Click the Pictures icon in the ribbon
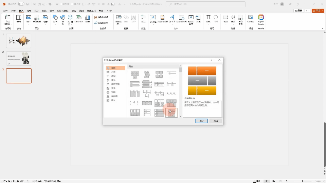 29,17
